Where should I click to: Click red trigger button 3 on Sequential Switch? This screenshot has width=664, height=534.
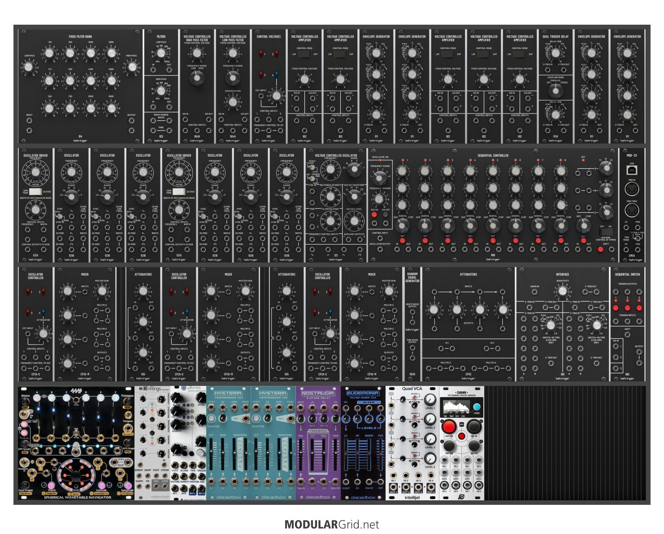point(639,308)
